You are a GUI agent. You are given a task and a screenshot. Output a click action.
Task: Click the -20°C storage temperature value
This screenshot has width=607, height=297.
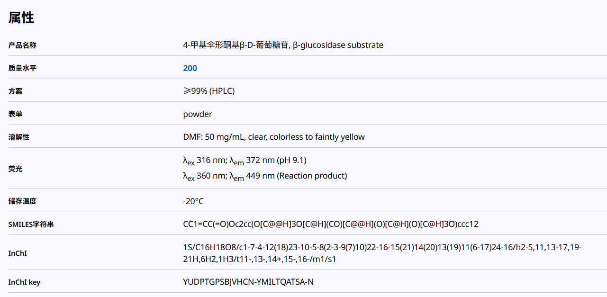coord(193,201)
